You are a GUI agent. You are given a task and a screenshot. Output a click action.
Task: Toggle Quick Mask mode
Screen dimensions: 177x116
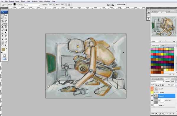point(4,55)
